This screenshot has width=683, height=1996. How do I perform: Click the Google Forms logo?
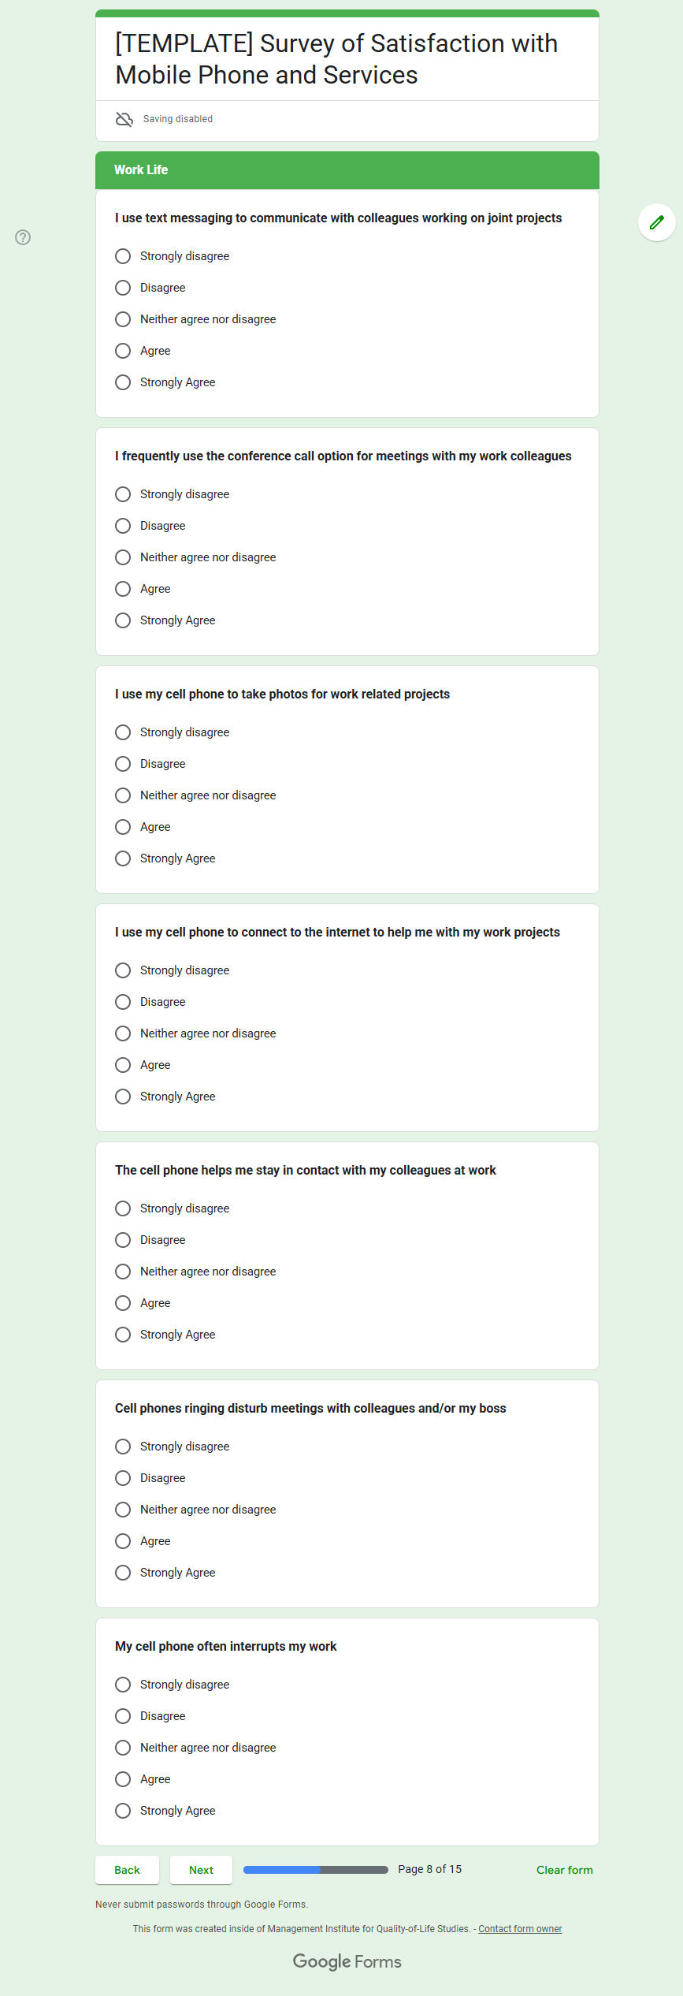click(347, 1961)
